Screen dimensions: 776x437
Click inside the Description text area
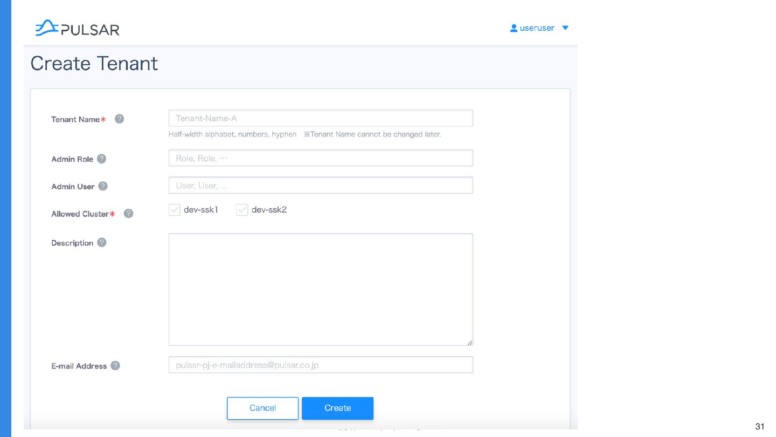click(321, 289)
